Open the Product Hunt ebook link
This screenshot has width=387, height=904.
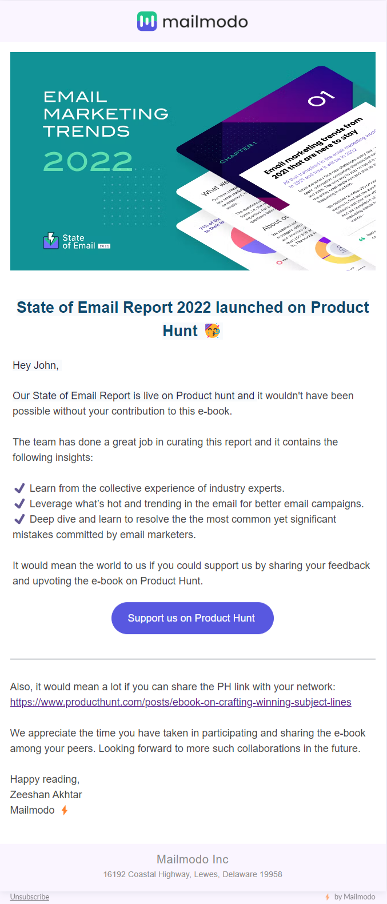pyautogui.click(x=181, y=702)
